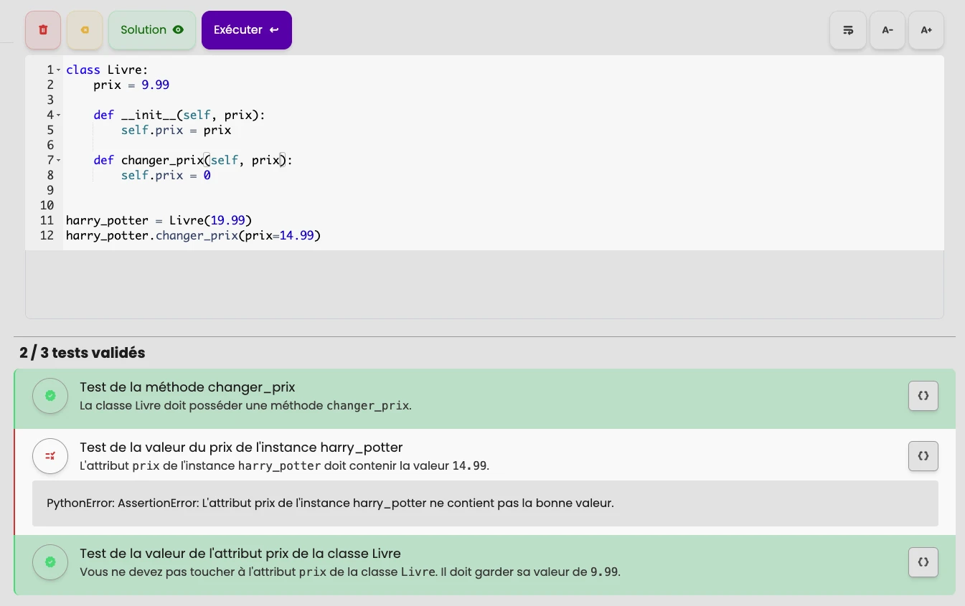Click the 2 / 3 tests validés heading
Screen dimensions: 965x606
82,353
